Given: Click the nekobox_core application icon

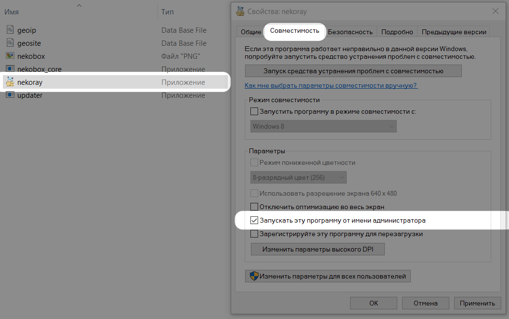Looking at the screenshot, I should click(x=10, y=69).
